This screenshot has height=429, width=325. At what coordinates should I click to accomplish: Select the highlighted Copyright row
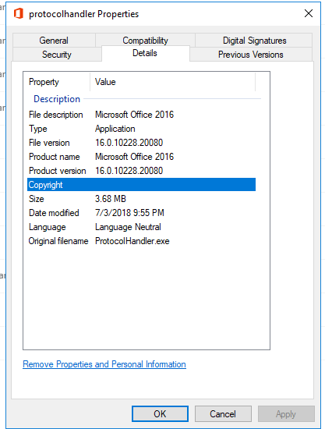141,185
